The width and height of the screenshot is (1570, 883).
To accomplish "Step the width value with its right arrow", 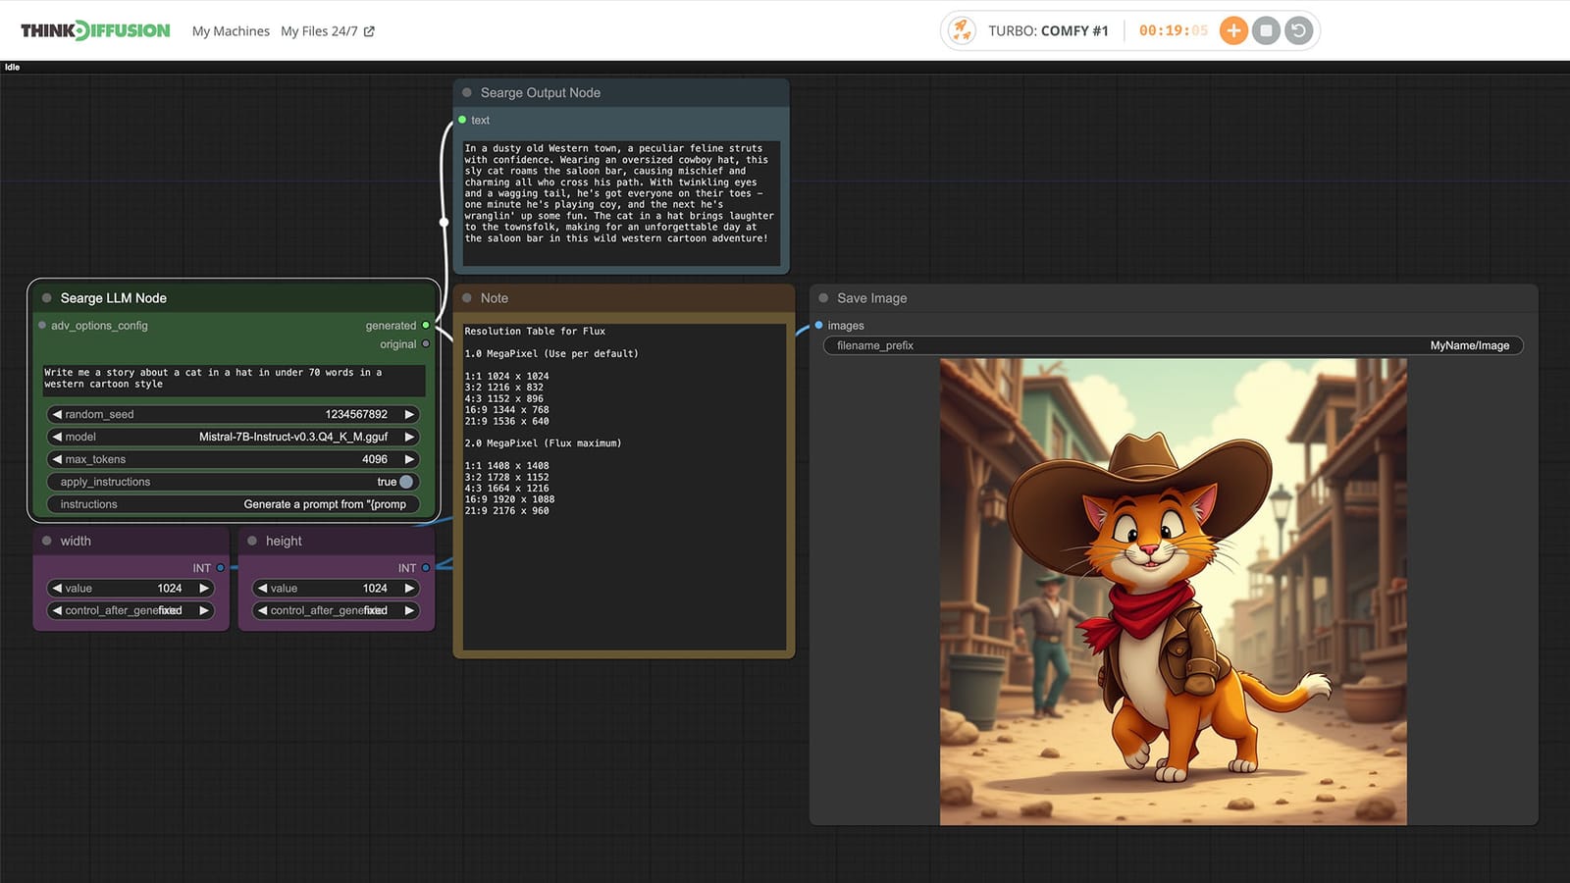I will click(x=205, y=588).
